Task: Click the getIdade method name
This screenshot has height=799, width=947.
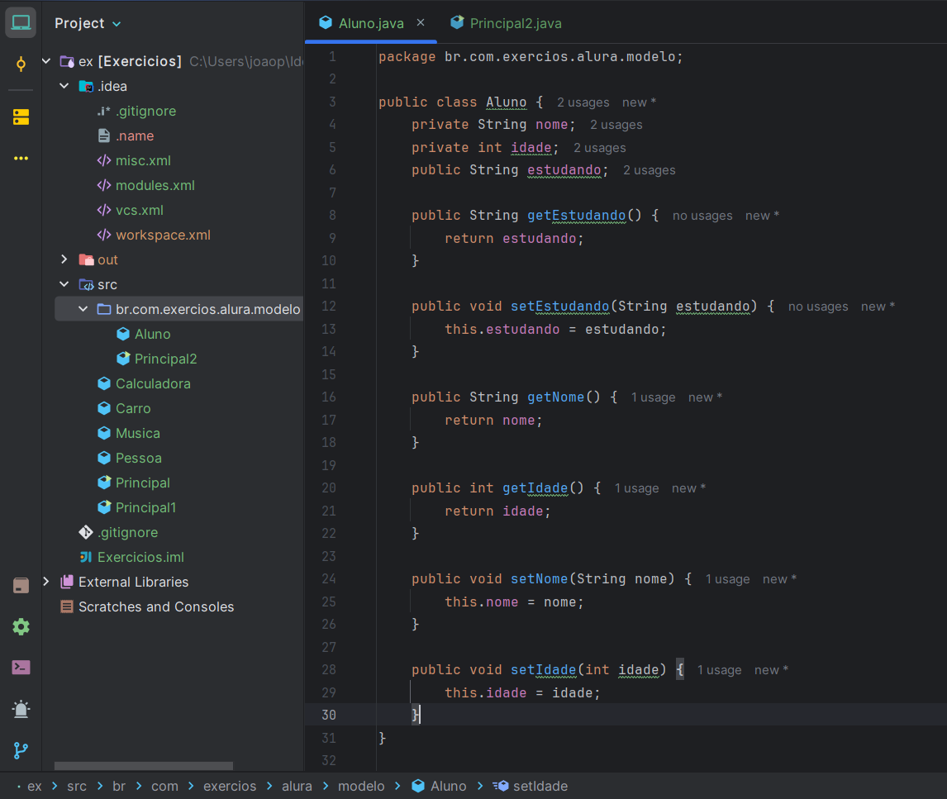Action: pos(535,488)
